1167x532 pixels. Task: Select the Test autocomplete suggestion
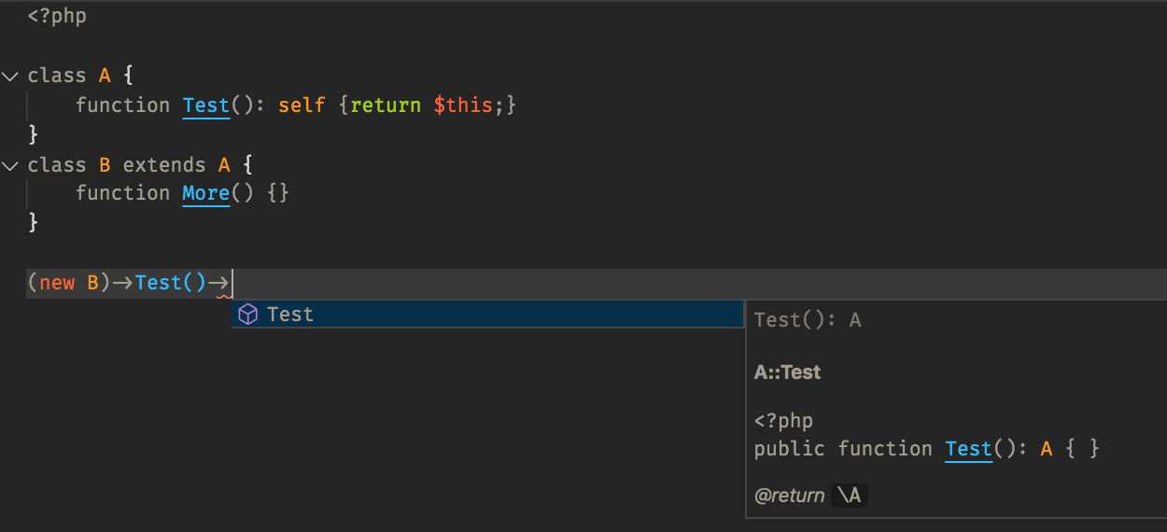tap(487, 315)
